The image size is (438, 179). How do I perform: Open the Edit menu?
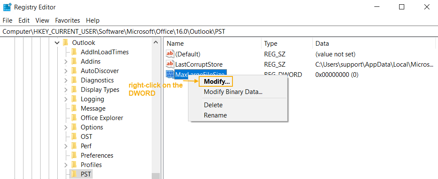(24, 21)
